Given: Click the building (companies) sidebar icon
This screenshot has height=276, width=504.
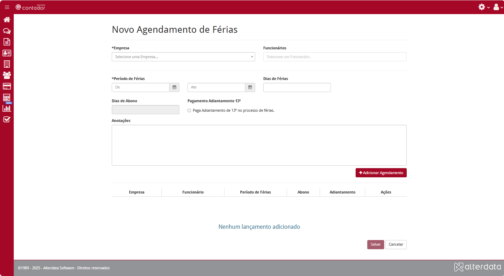Looking at the screenshot, I should pyautogui.click(x=7, y=64).
